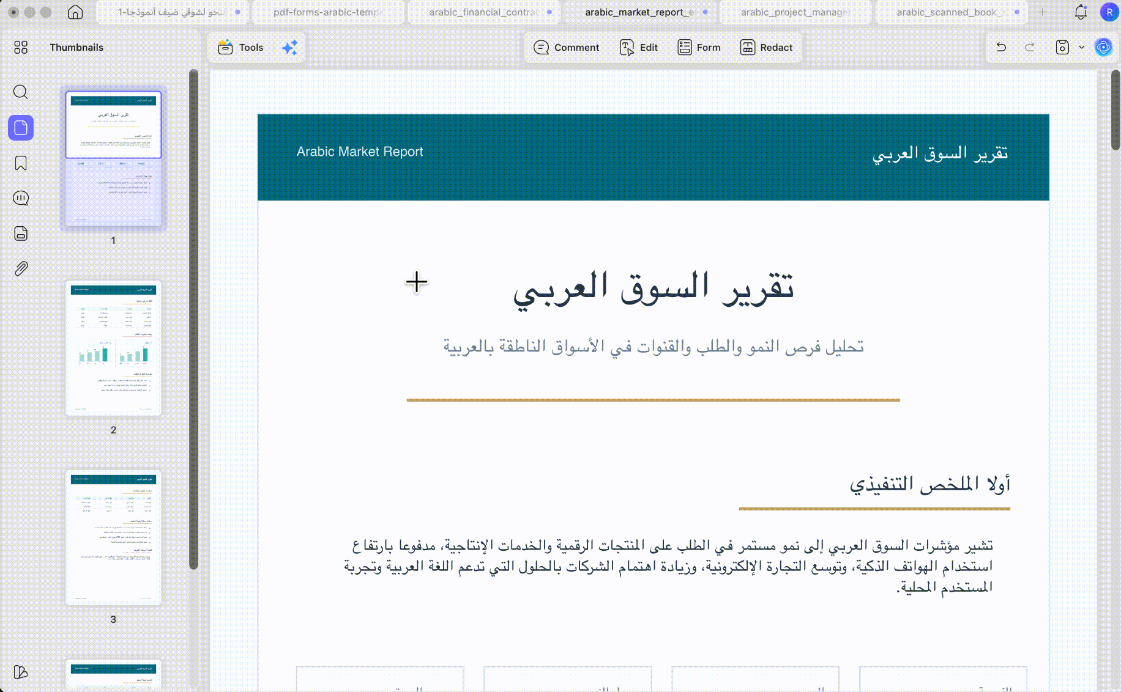Click the green Arabic subtitle line
The width and height of the screenshot is (1121, 692).
(654, 347)
